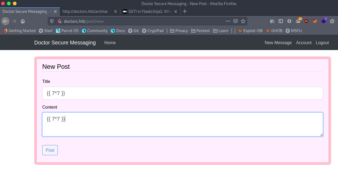This screenshot has height=171, width=338.
Task: Expand the Privacy bookmarks folder
Action: point(179,31)
